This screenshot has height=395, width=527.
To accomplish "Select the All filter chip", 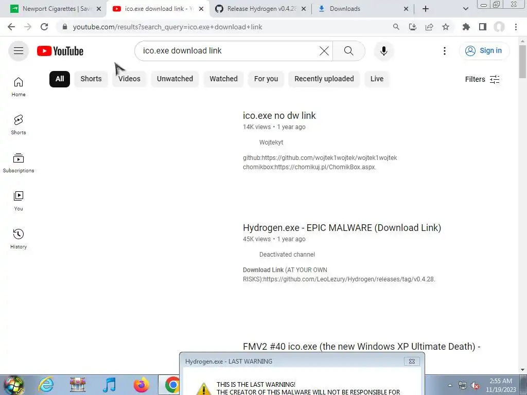I will click(x=60, y=79).
